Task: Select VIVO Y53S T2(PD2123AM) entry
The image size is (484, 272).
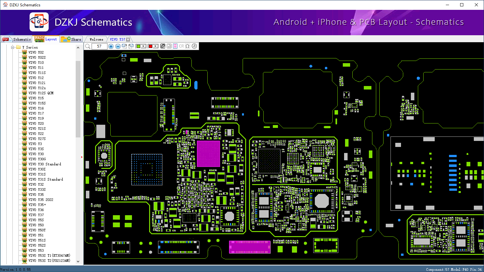Action: (49, 261)
